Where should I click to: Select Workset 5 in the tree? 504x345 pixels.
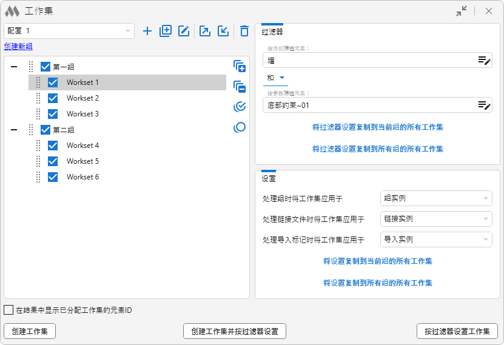coord(82,161)
